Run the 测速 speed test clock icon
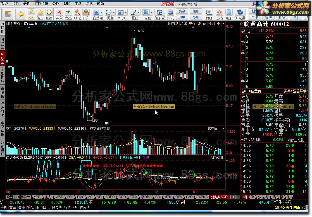The image size is (312, 217). click(49, 12)
